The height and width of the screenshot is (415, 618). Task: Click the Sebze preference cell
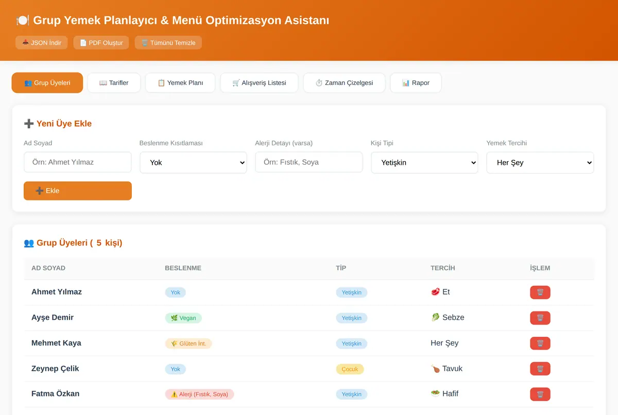coord(448,318)
